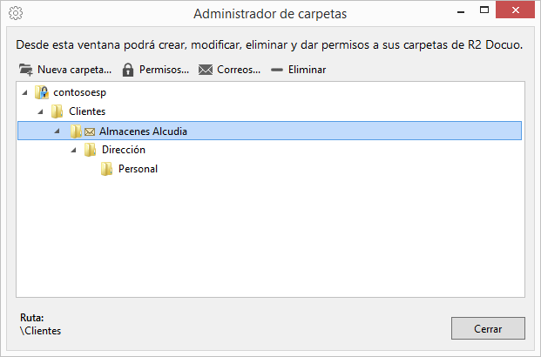This screenshot has width=541, height=357.
Task: Click the Nueva carpeta folder icon
Action: [x=26, y=70]
